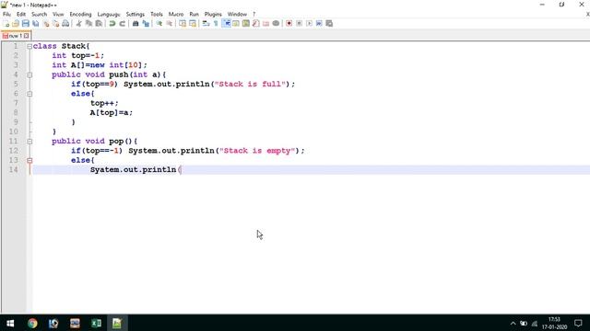Run macro multiple times icon
Viewport: 590px width, 331px height.
tap(319, 24)
